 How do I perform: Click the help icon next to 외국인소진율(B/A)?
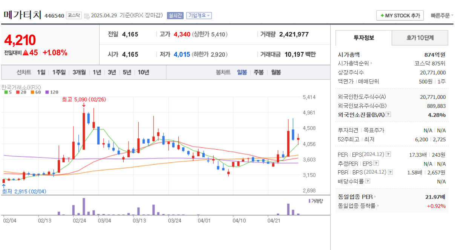(388, 115)
